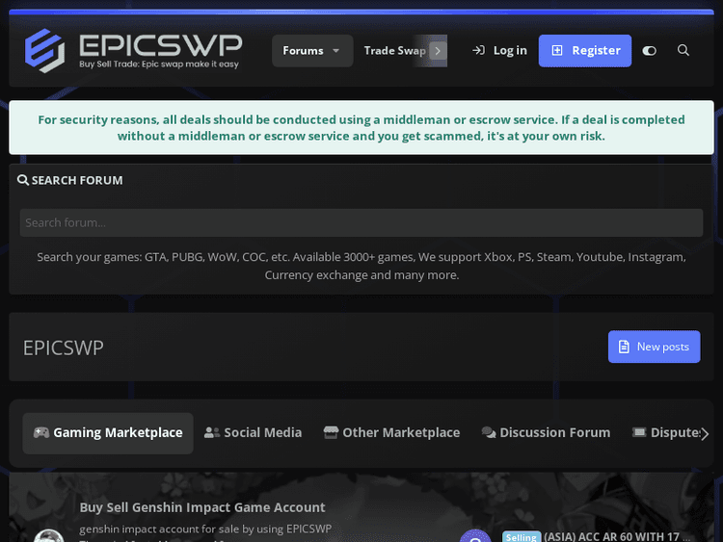Toggle the dark/light theme switch
The width and height of the screenshot is (723, 542).
649,51
